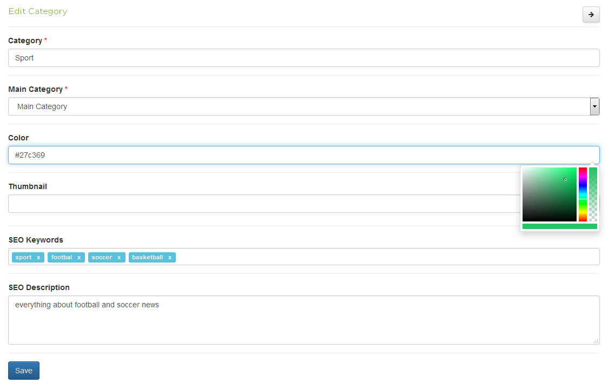Adjust the alpha transparency slider strip
The height and width of the screenshot is (390, 608).
593,194
